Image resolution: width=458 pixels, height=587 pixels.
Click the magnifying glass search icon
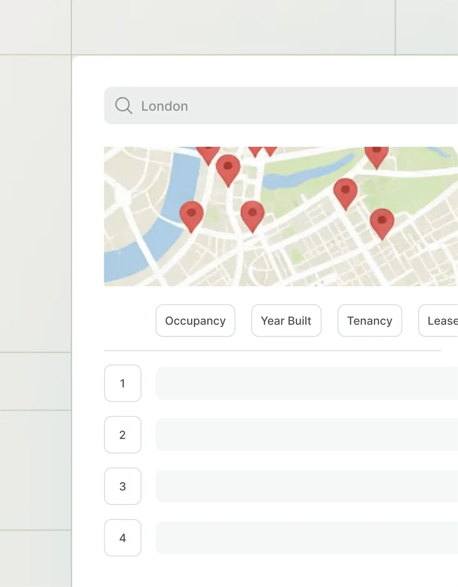coord(123,106)
